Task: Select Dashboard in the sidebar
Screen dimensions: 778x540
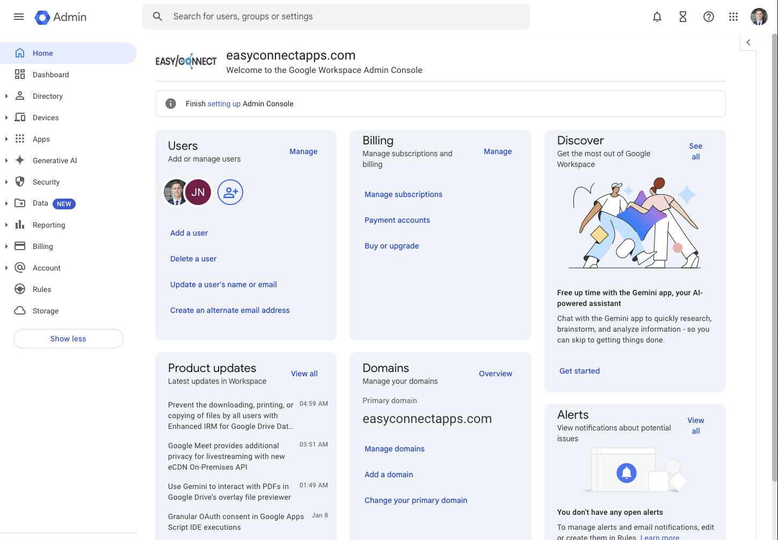Action: (50, 75)
